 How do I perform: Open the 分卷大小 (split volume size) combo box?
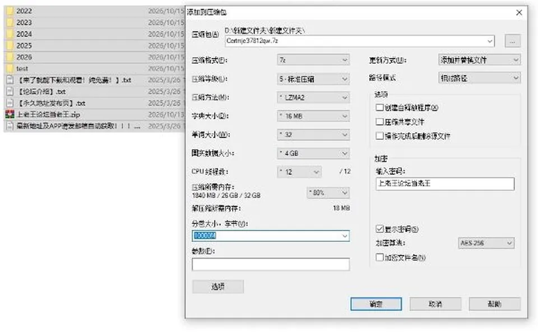coord(271,236)
